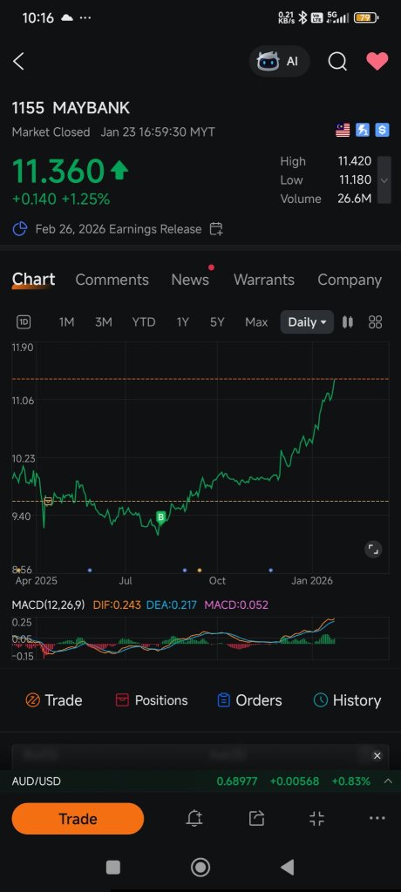
Task: Click the green B buy marker
Action: (161, 517)
